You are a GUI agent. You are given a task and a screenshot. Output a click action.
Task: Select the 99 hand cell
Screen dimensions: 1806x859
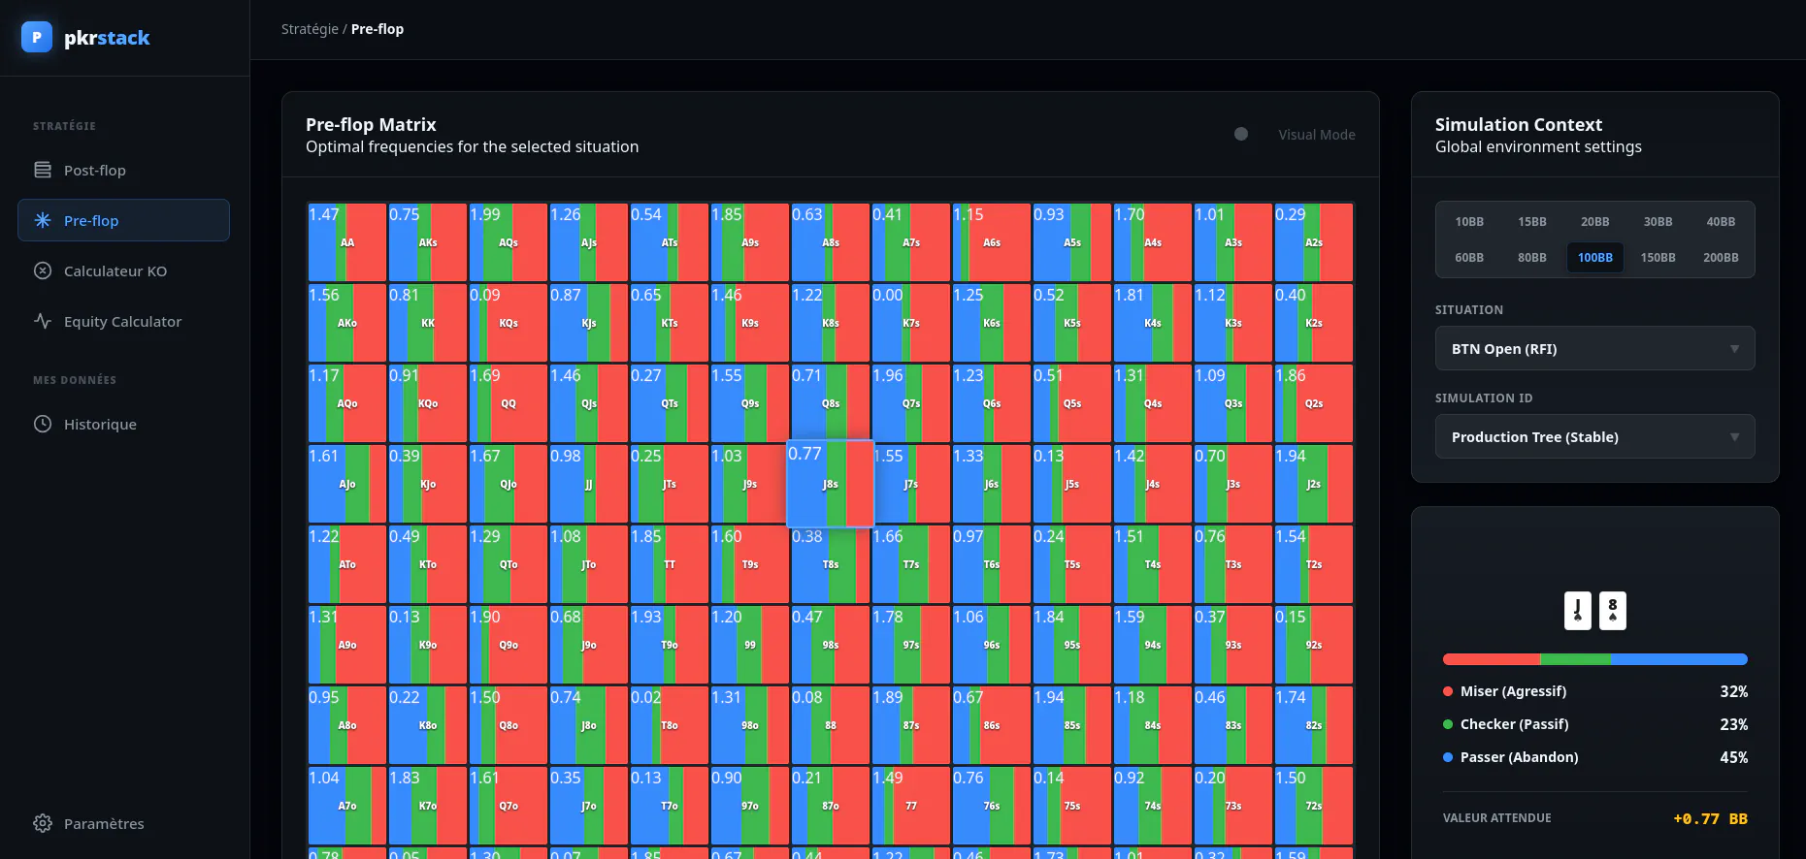click(750, 645)
